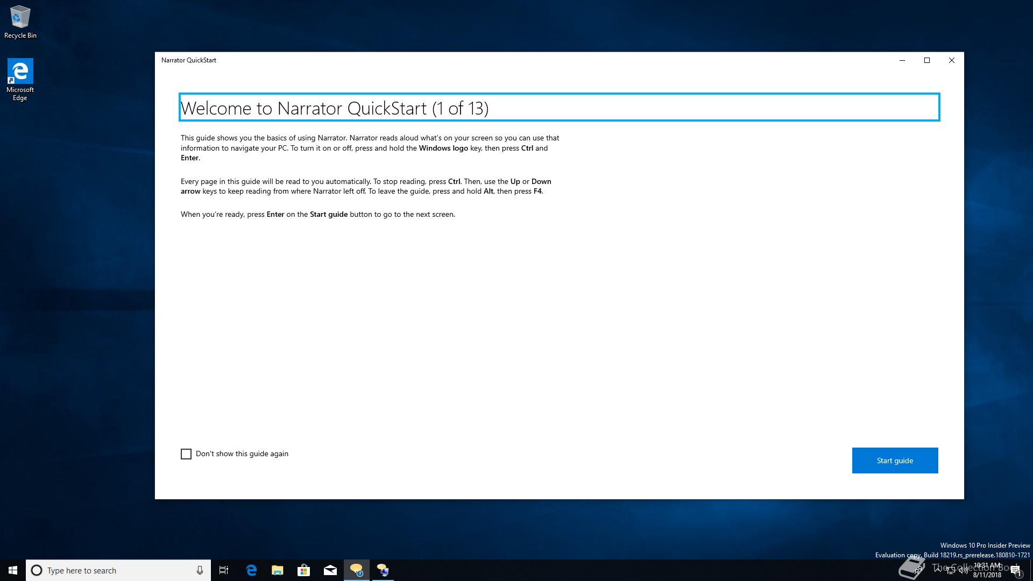Click the Start guide button

pos(895,460)
